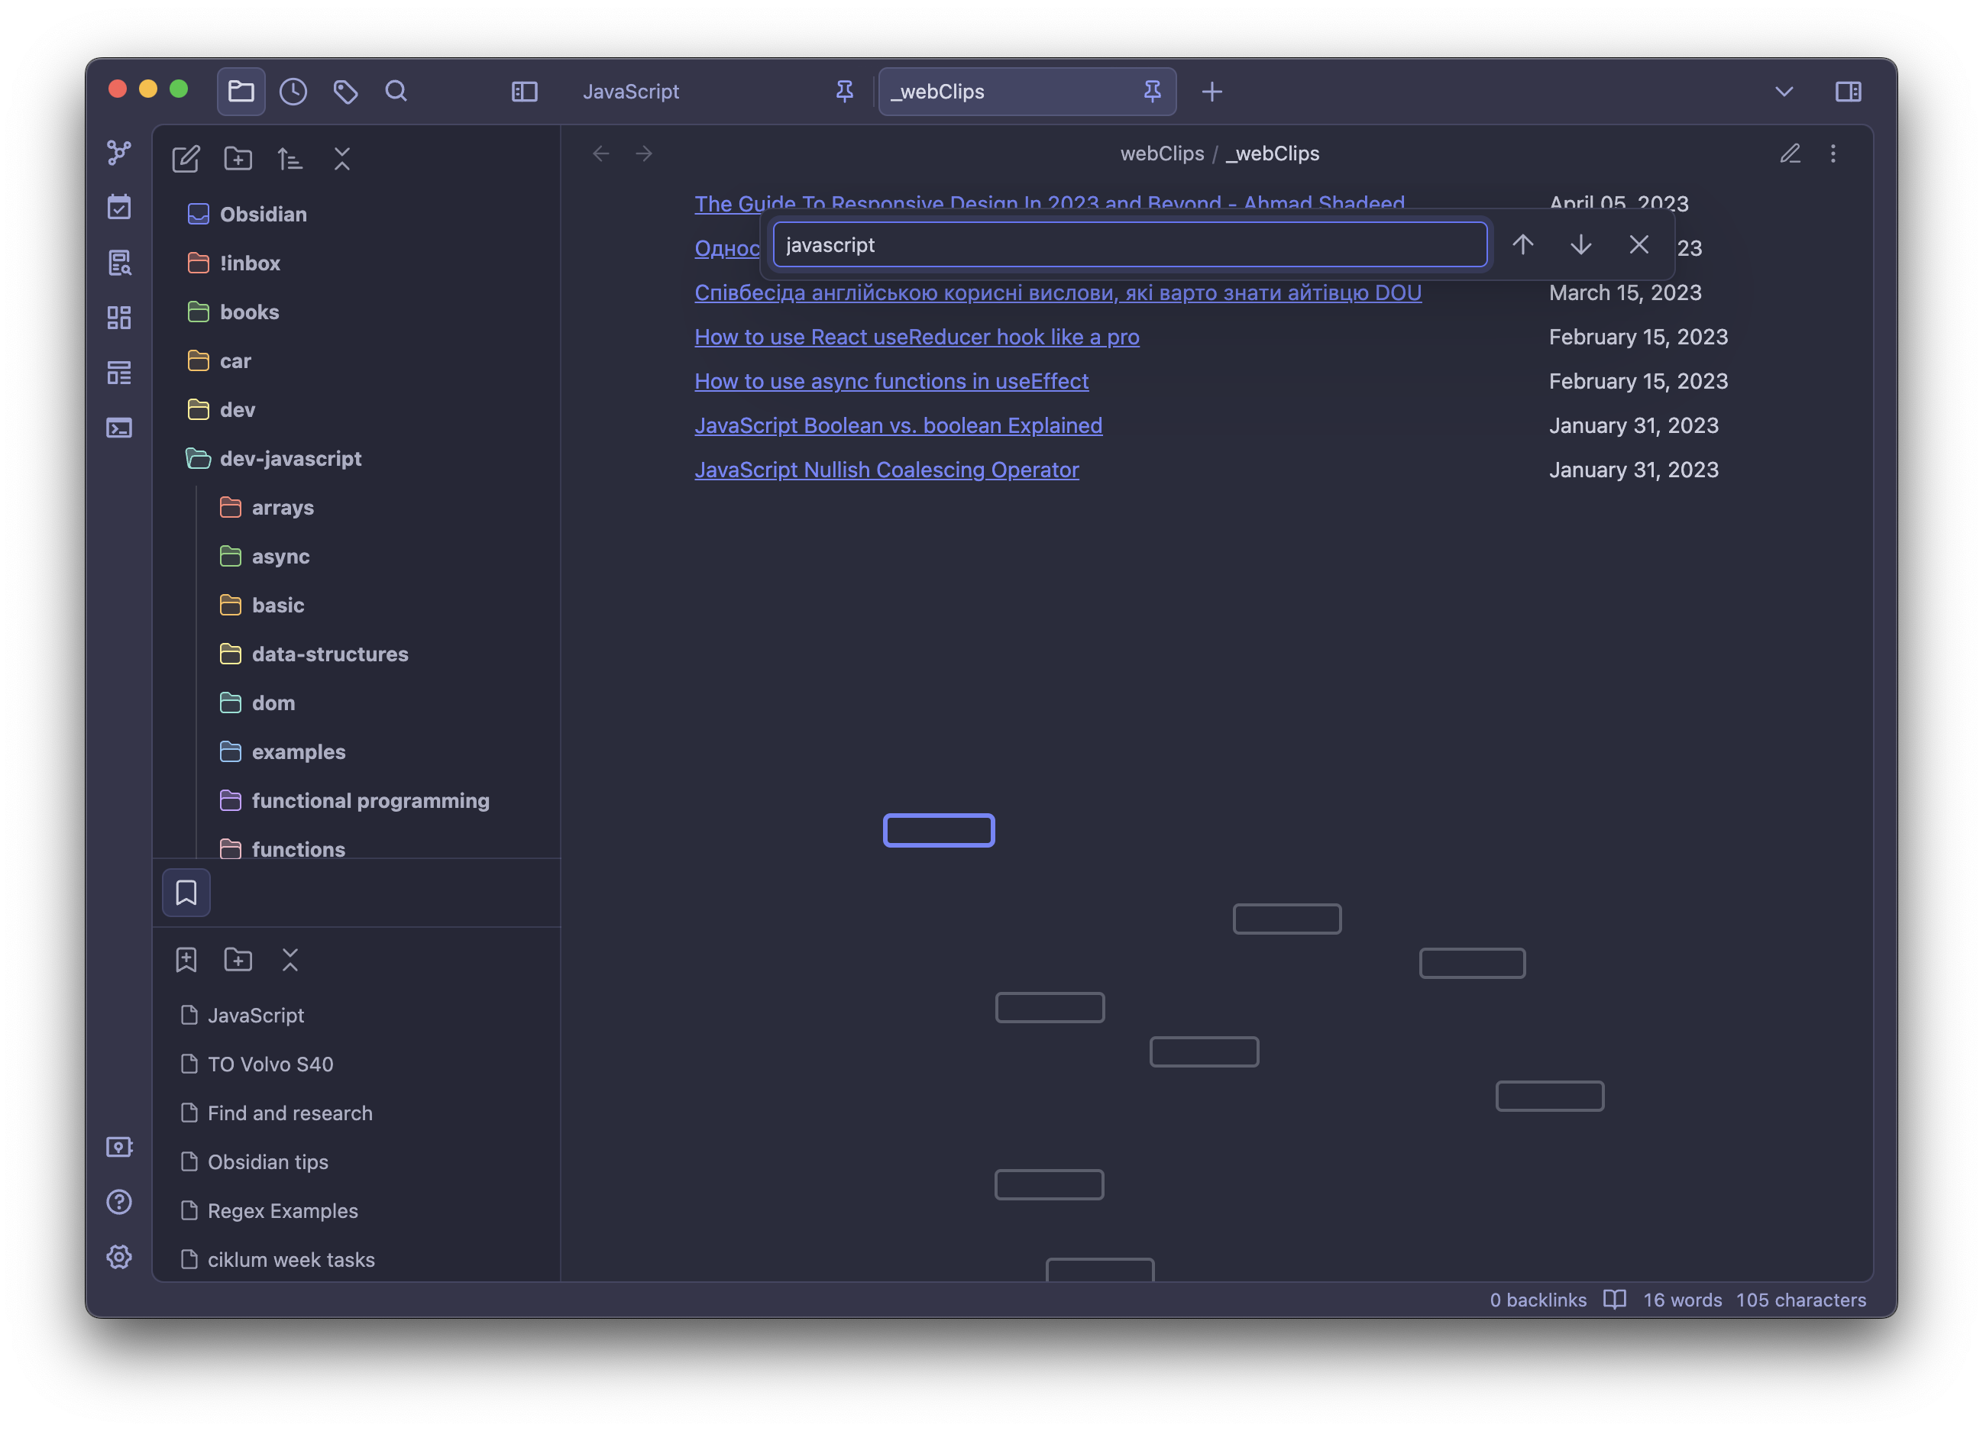Open the graph view from left ribbon
Screen dimensions: 1983x1431
[x=119, y=152]
